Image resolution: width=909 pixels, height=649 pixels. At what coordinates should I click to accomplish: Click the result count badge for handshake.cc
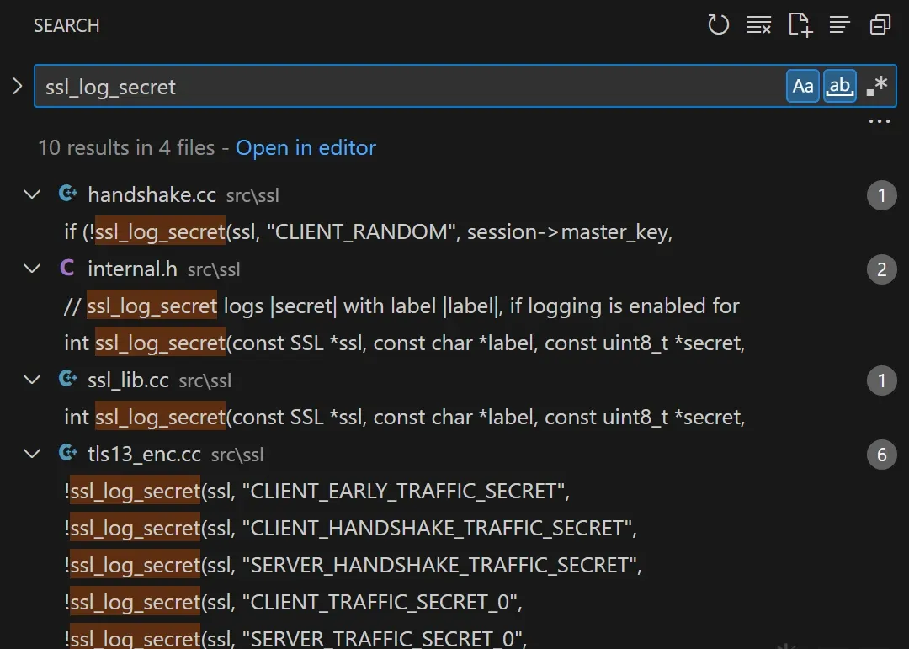click(x=882, y=195)
